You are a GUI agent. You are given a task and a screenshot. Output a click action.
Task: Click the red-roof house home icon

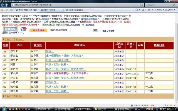23,29
